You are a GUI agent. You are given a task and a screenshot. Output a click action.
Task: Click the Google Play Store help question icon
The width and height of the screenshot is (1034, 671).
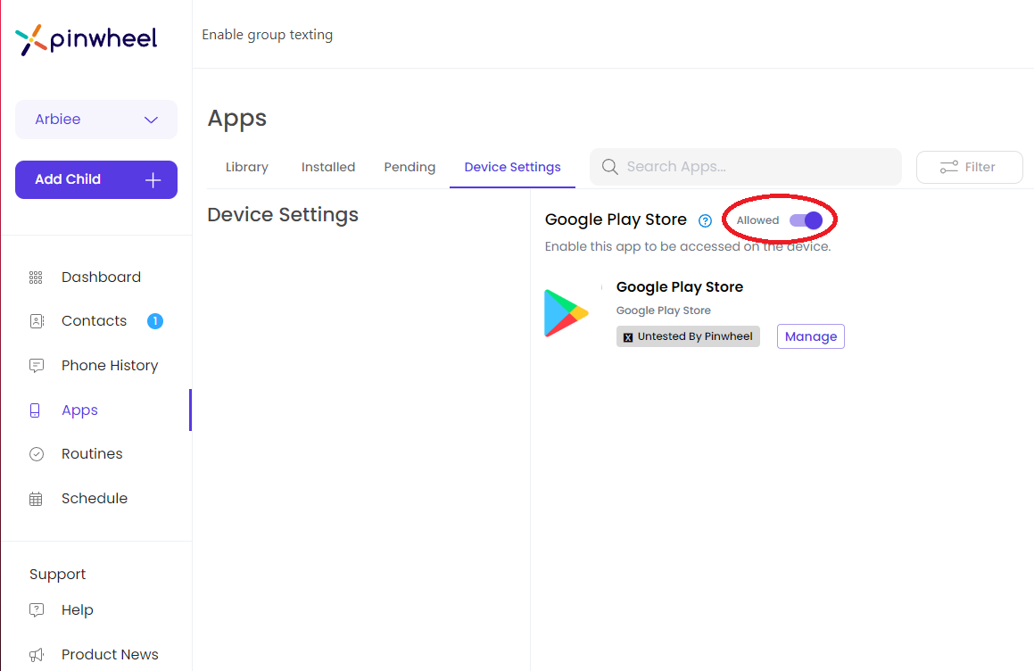tap(705, 220)
